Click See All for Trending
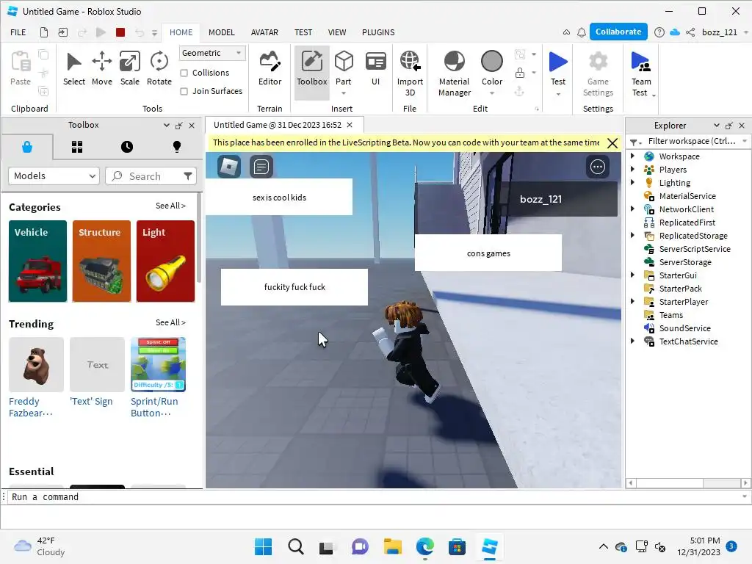752x564 pixels. pyautogui.click(x=170, y=323)
